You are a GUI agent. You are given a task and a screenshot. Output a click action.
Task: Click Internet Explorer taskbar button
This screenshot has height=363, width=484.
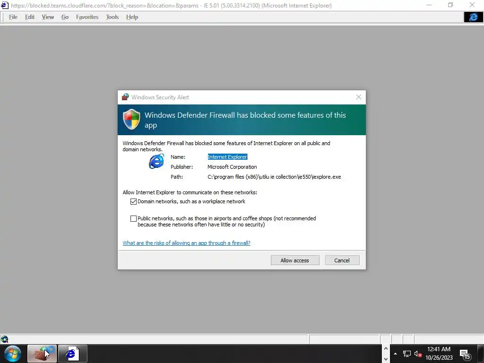click(x=73, y=354)
